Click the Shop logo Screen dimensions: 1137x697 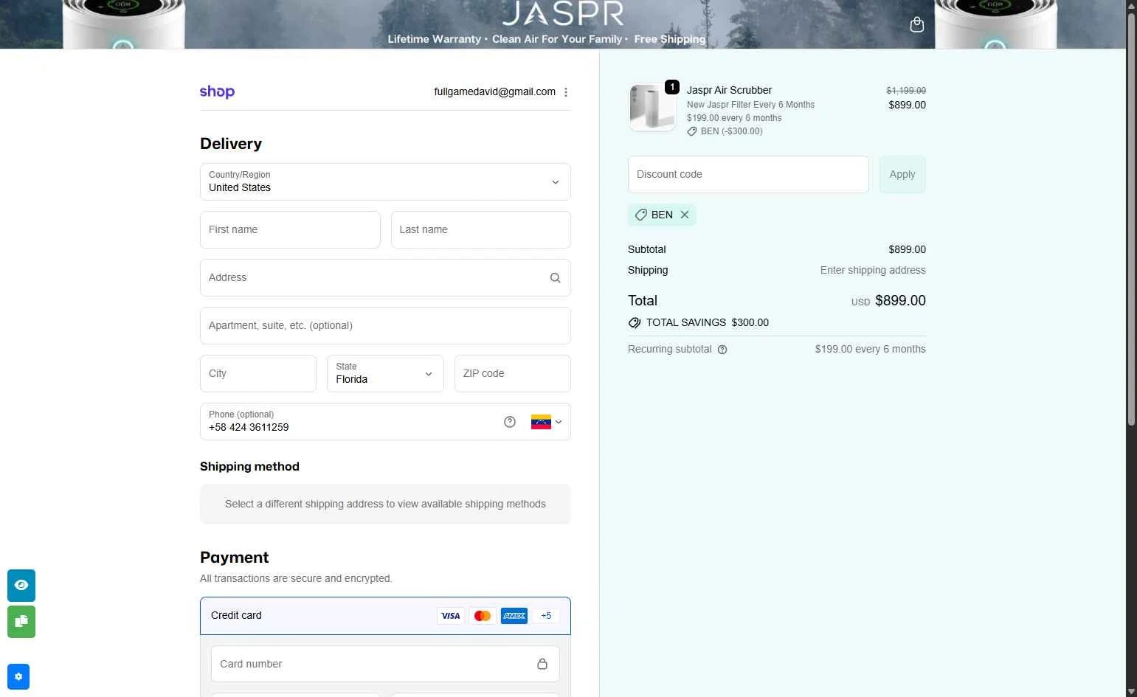[217, 92]
